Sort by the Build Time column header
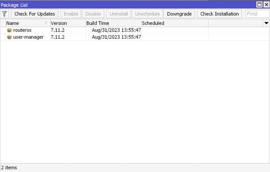 (114, 23)
